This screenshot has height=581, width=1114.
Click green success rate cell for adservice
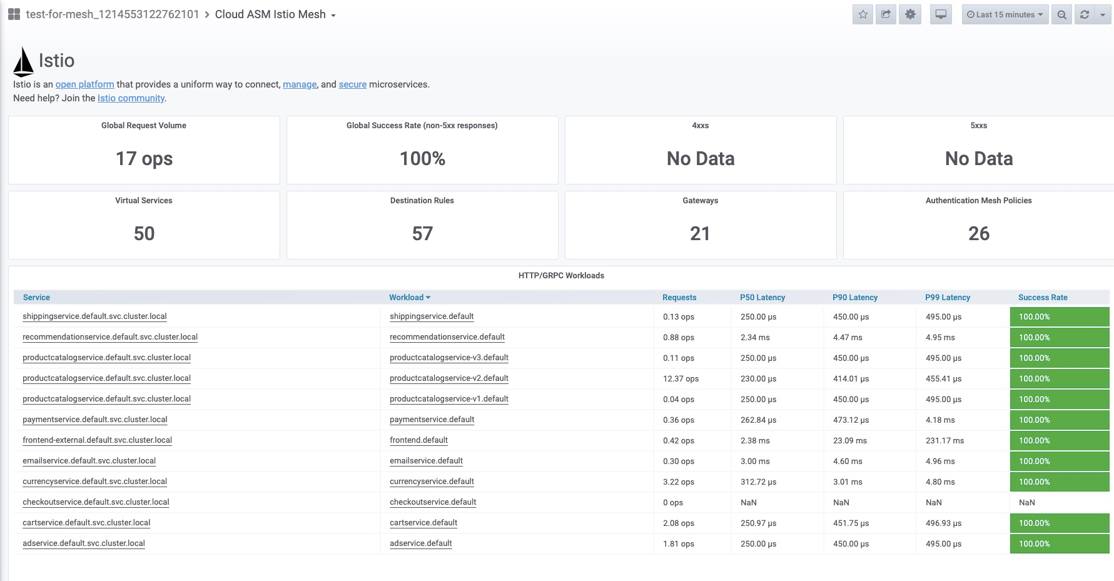click(x=1060, y=543)
